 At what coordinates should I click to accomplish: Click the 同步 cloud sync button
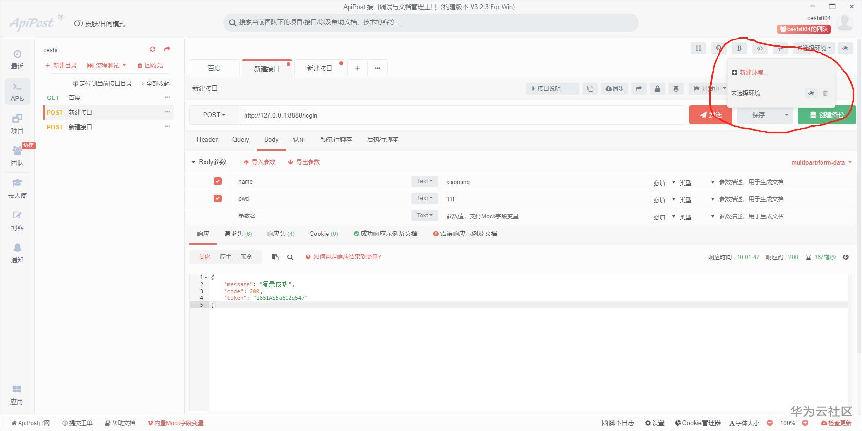615,89
